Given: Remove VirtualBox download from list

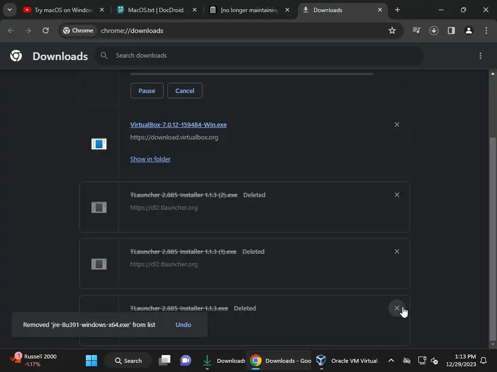Looking at the screenshot, I should pos(397,124).
